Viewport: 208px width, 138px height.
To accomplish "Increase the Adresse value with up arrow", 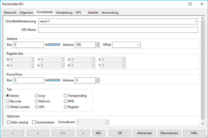I will click(98, 43).
